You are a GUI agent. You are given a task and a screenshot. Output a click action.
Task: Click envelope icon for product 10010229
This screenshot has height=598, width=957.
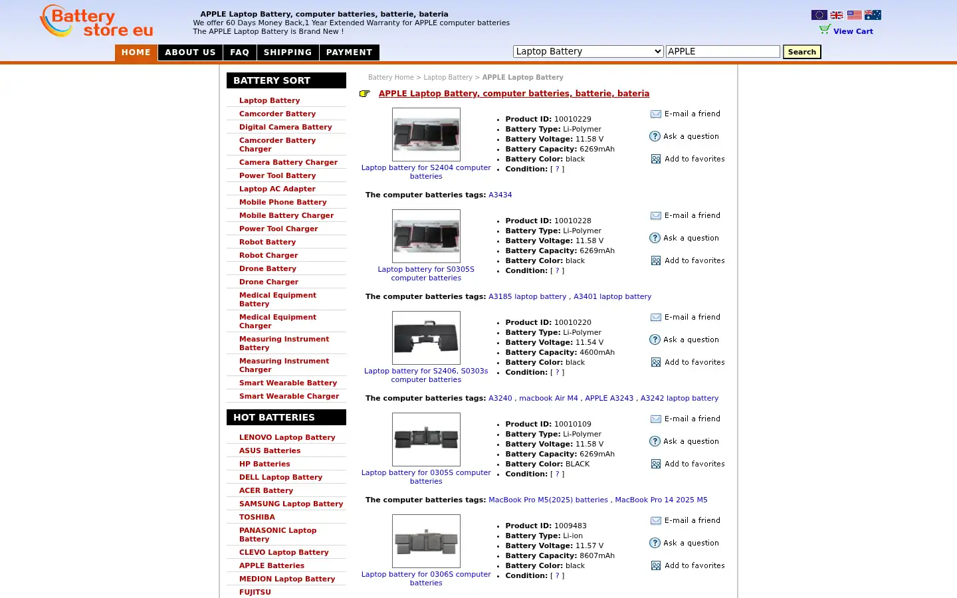pos(655,114)
